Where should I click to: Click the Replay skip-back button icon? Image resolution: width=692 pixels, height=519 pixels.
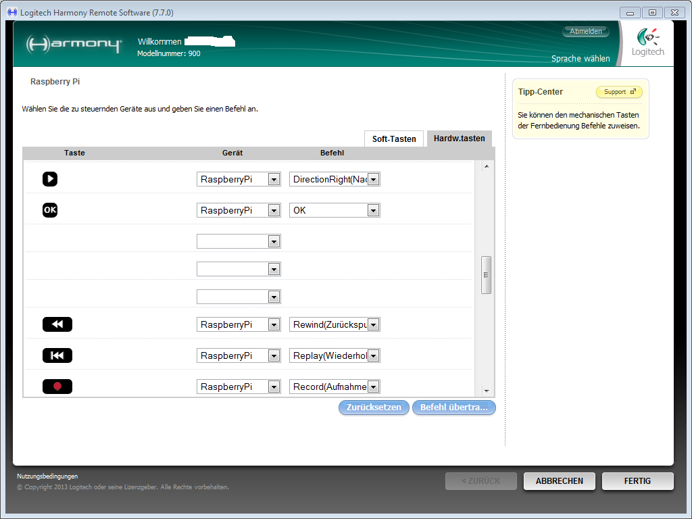57,355
